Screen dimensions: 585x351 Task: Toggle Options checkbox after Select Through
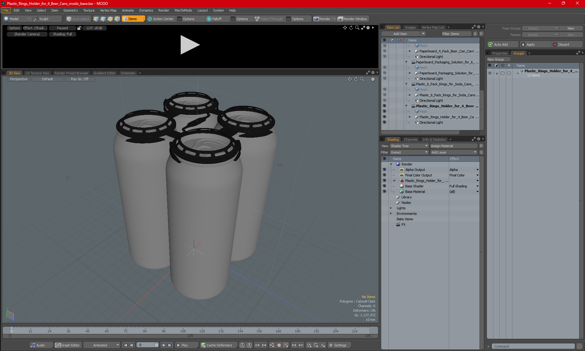[x=289, y=19]
